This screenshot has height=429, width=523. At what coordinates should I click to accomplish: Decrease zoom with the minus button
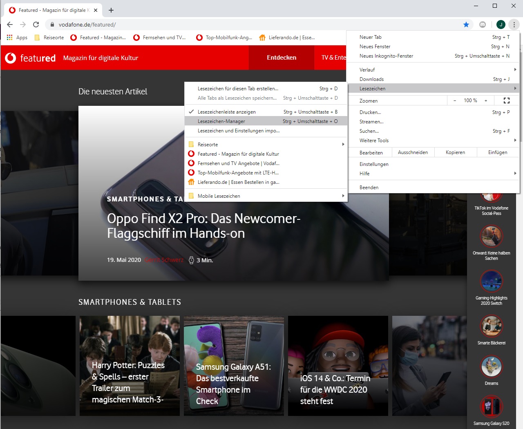[455, 101]
